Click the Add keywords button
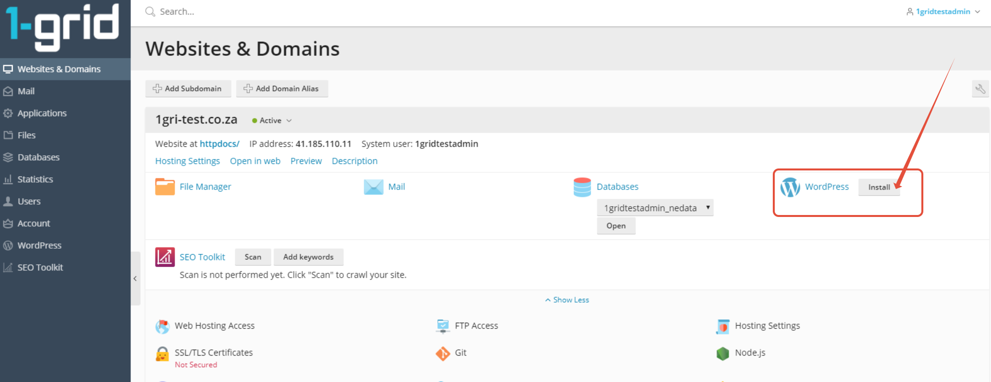The width and height of the screenshot is (991, 382). 308,257
